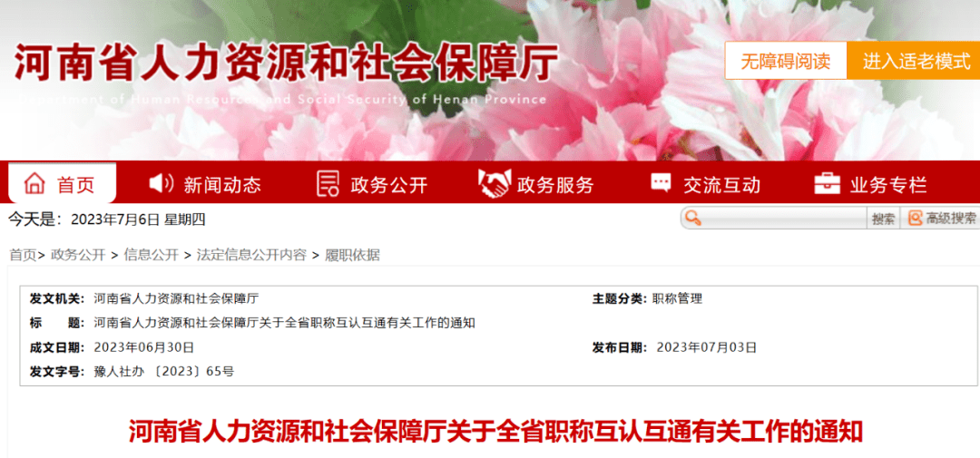Click the chat bubble icon for 交流互动

(661, 183)
